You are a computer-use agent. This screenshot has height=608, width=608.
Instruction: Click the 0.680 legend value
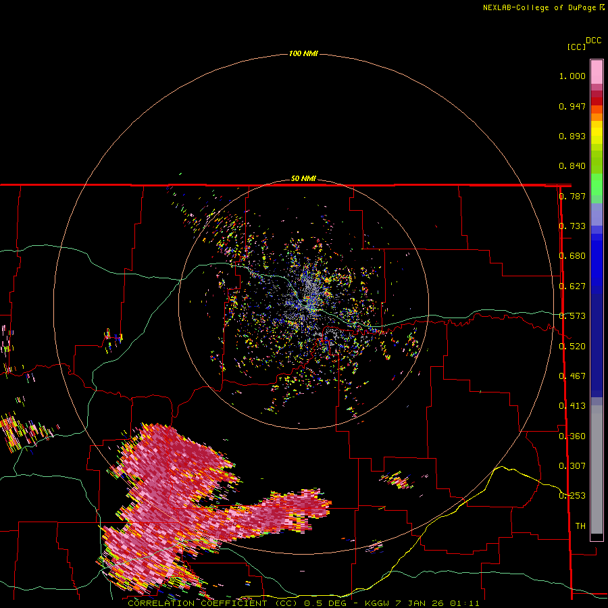[x=572, y=256]
